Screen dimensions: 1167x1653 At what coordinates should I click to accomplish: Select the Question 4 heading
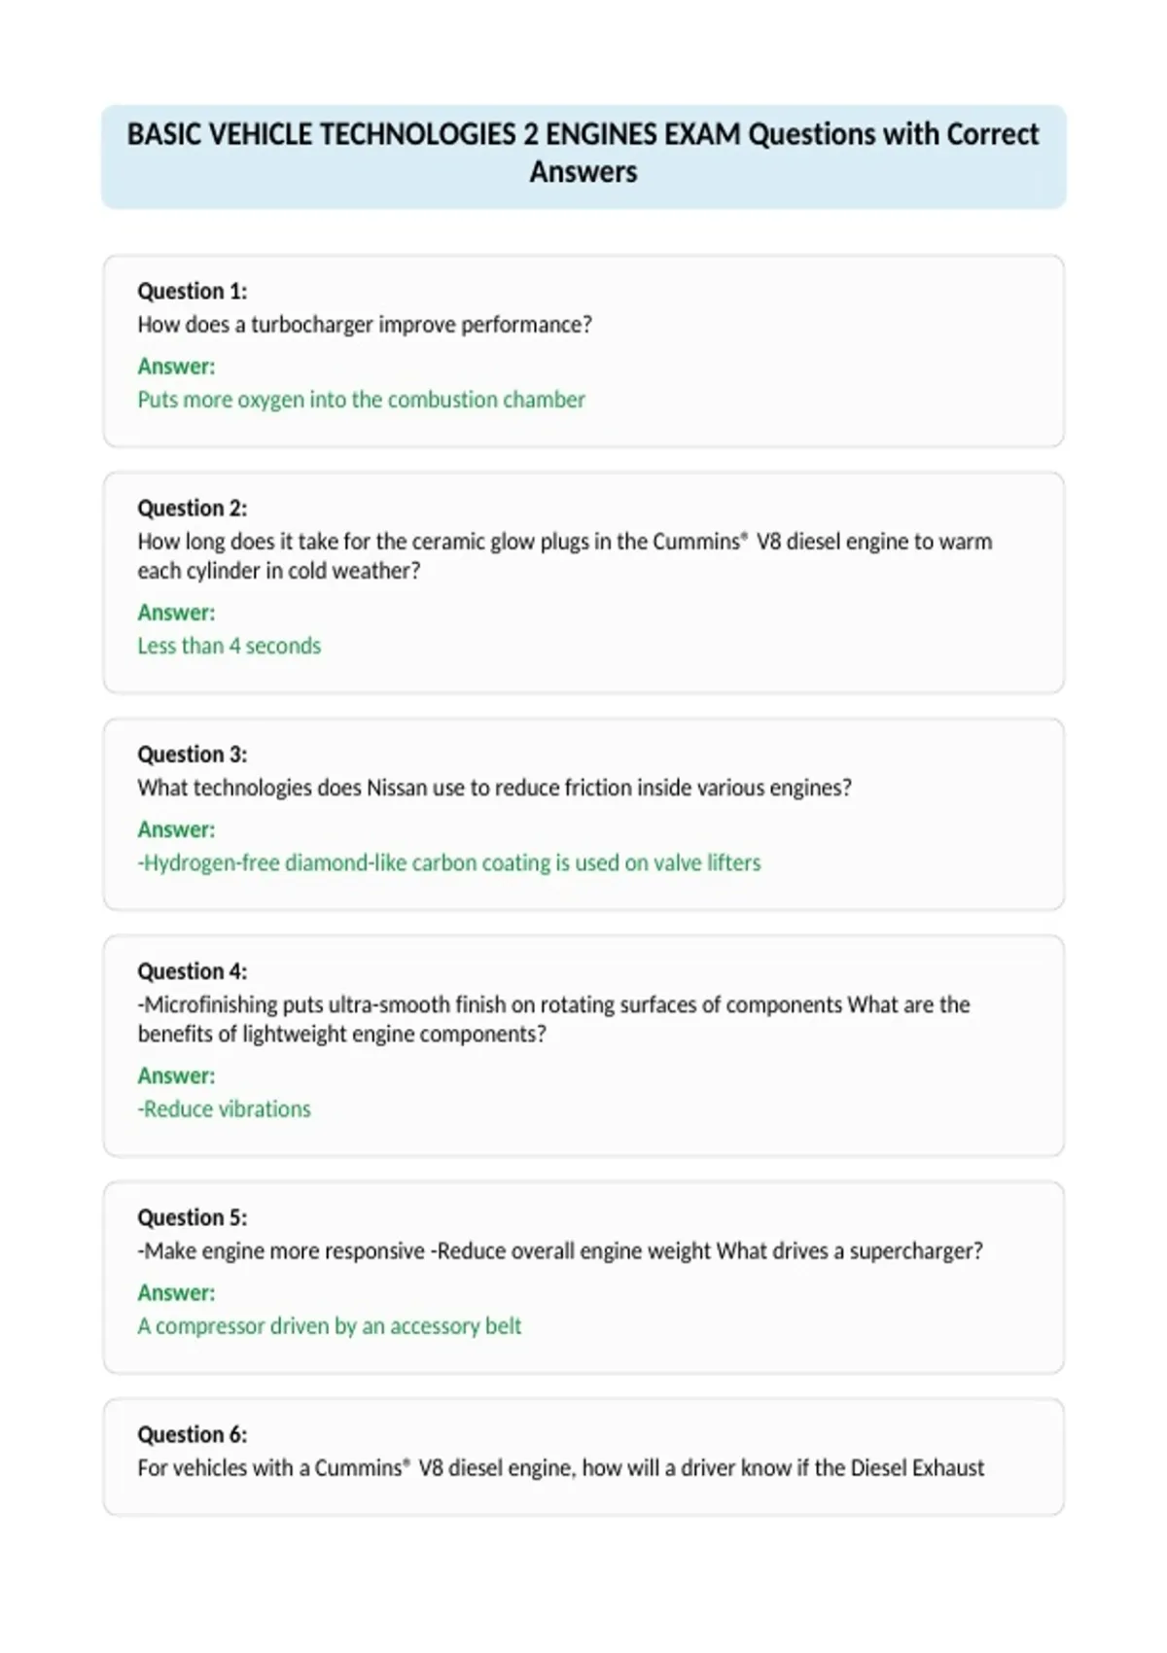[193, 970]
